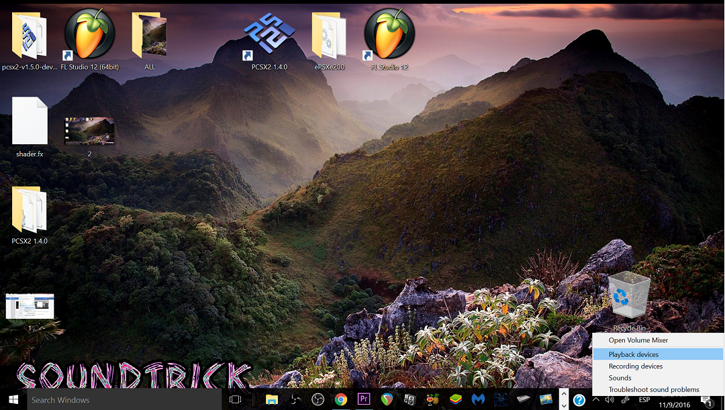Click the Search Windows input box
This screenshot has height=410, width=725.
click(x=124, y=400)
